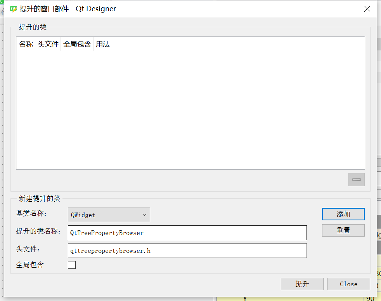Screen dimensions: 381x301
Task: Click the Close button
Action: [348, 284]
